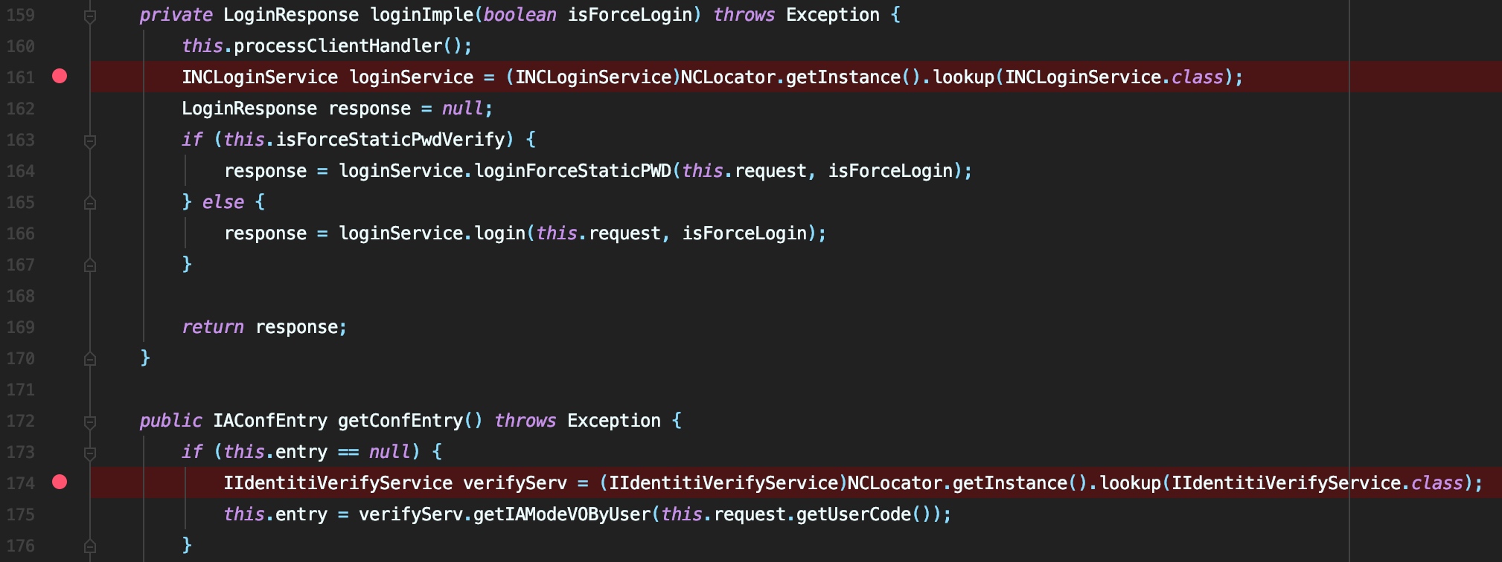Click line number 175 in the gutter
Viewport: 1502px width, 562px height.
[21, 514]
